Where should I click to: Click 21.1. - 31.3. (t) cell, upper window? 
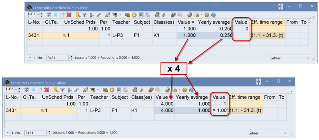click(x=267, y=35)
